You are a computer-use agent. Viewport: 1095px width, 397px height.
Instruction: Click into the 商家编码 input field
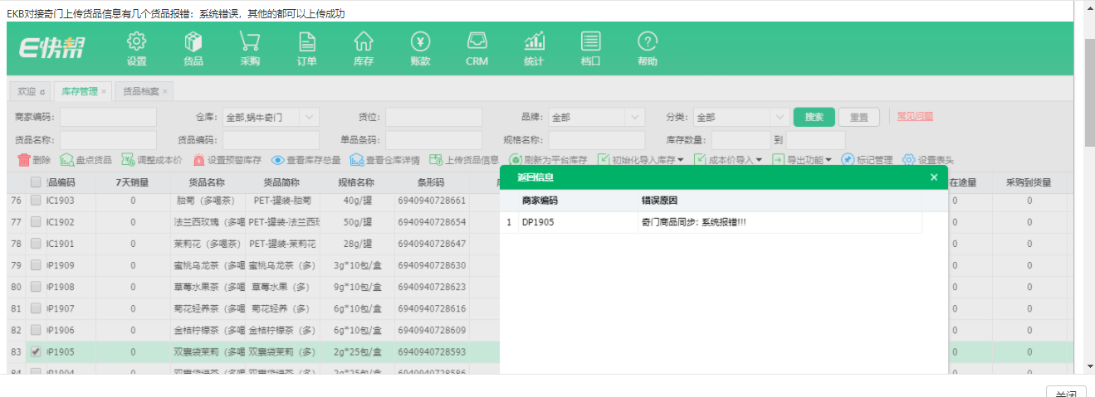point(108,118)
